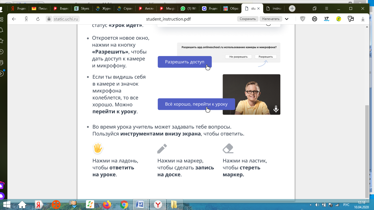The image size is (374, 210).
Task: Click the Напечатать button
Action: point(271,19)
